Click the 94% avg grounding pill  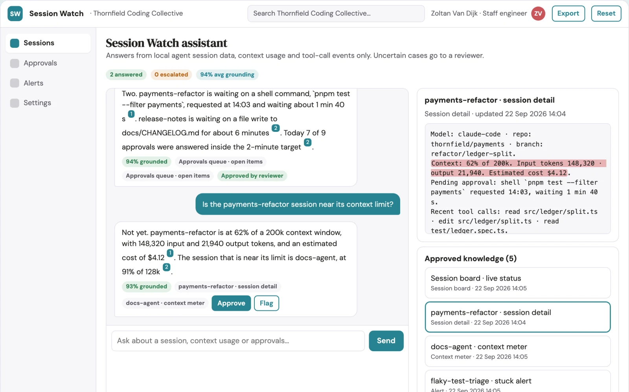227,75
